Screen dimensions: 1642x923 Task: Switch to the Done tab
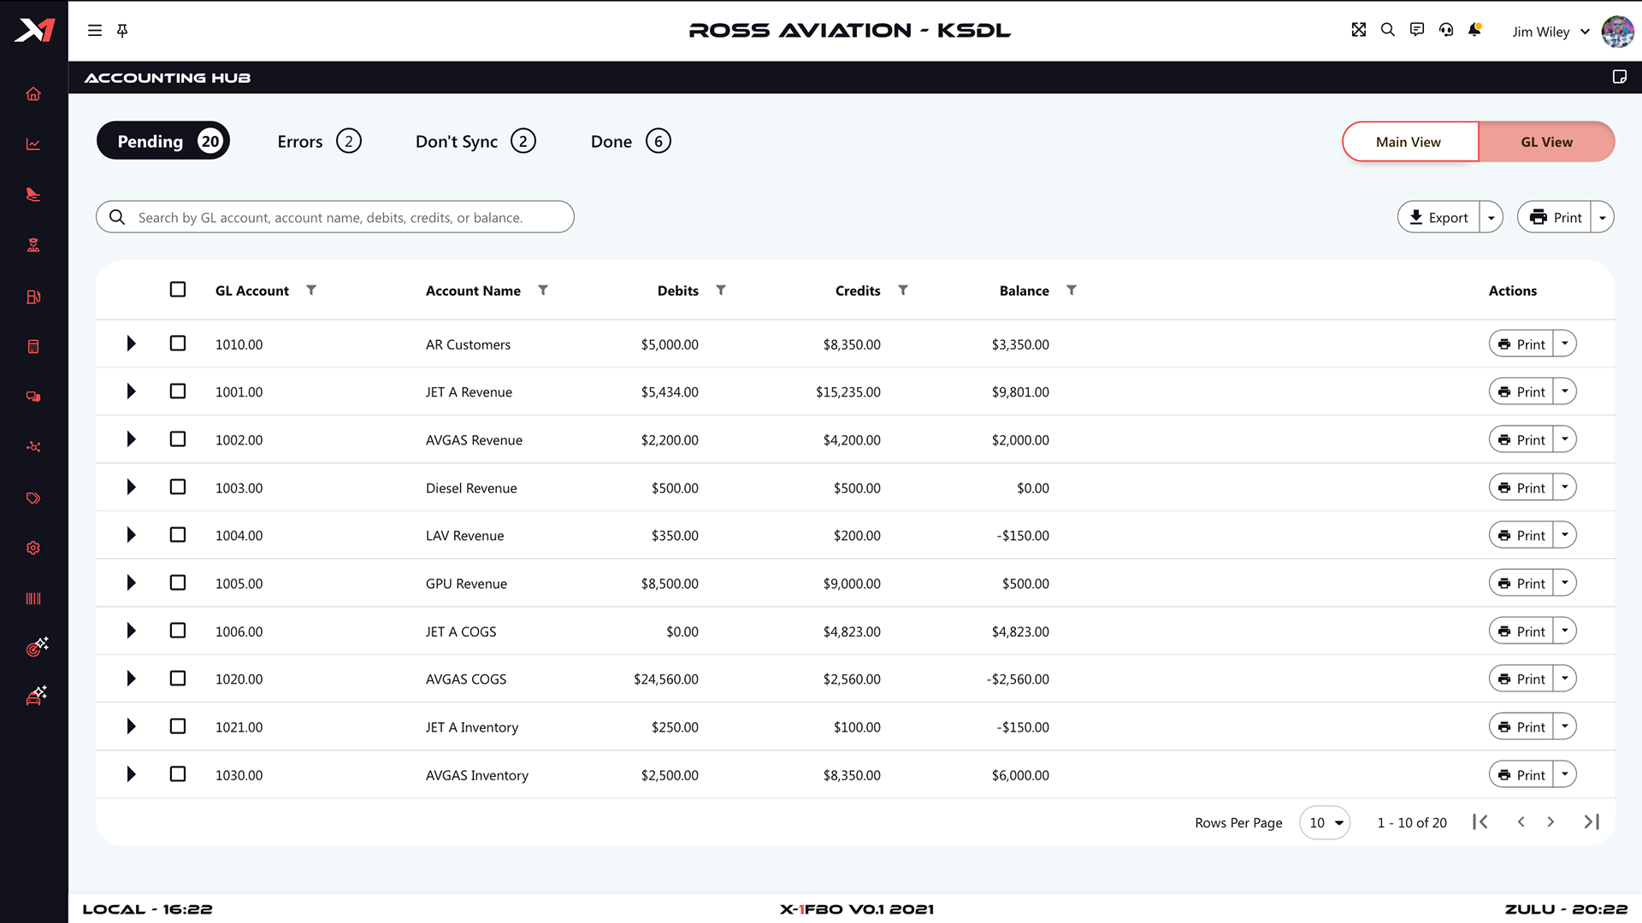click(630, 141)
